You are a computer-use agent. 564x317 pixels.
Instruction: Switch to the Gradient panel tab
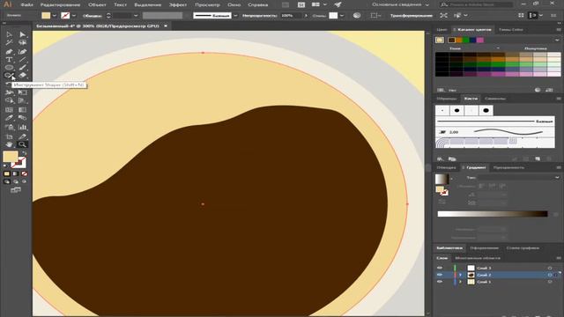pos(476,167)
